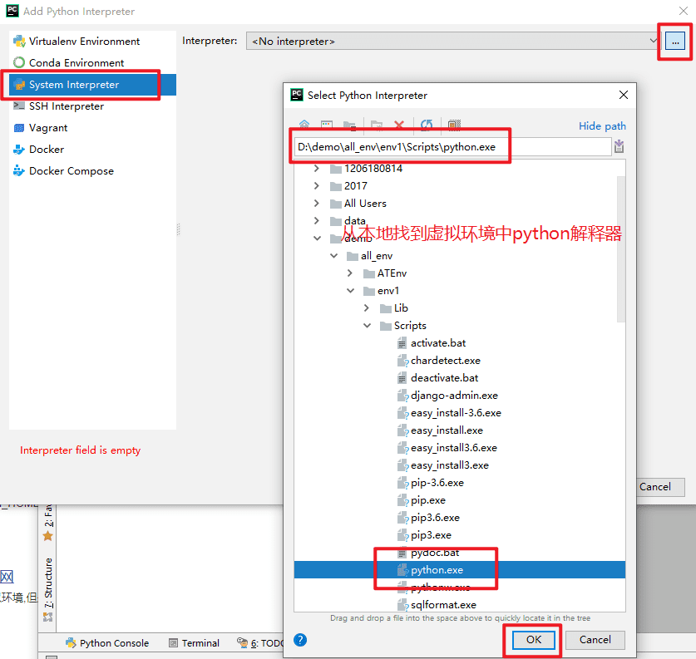Open the help question mark icon
Screen dimensions: 696x659
pyautogui.click(x=300, y=640)
